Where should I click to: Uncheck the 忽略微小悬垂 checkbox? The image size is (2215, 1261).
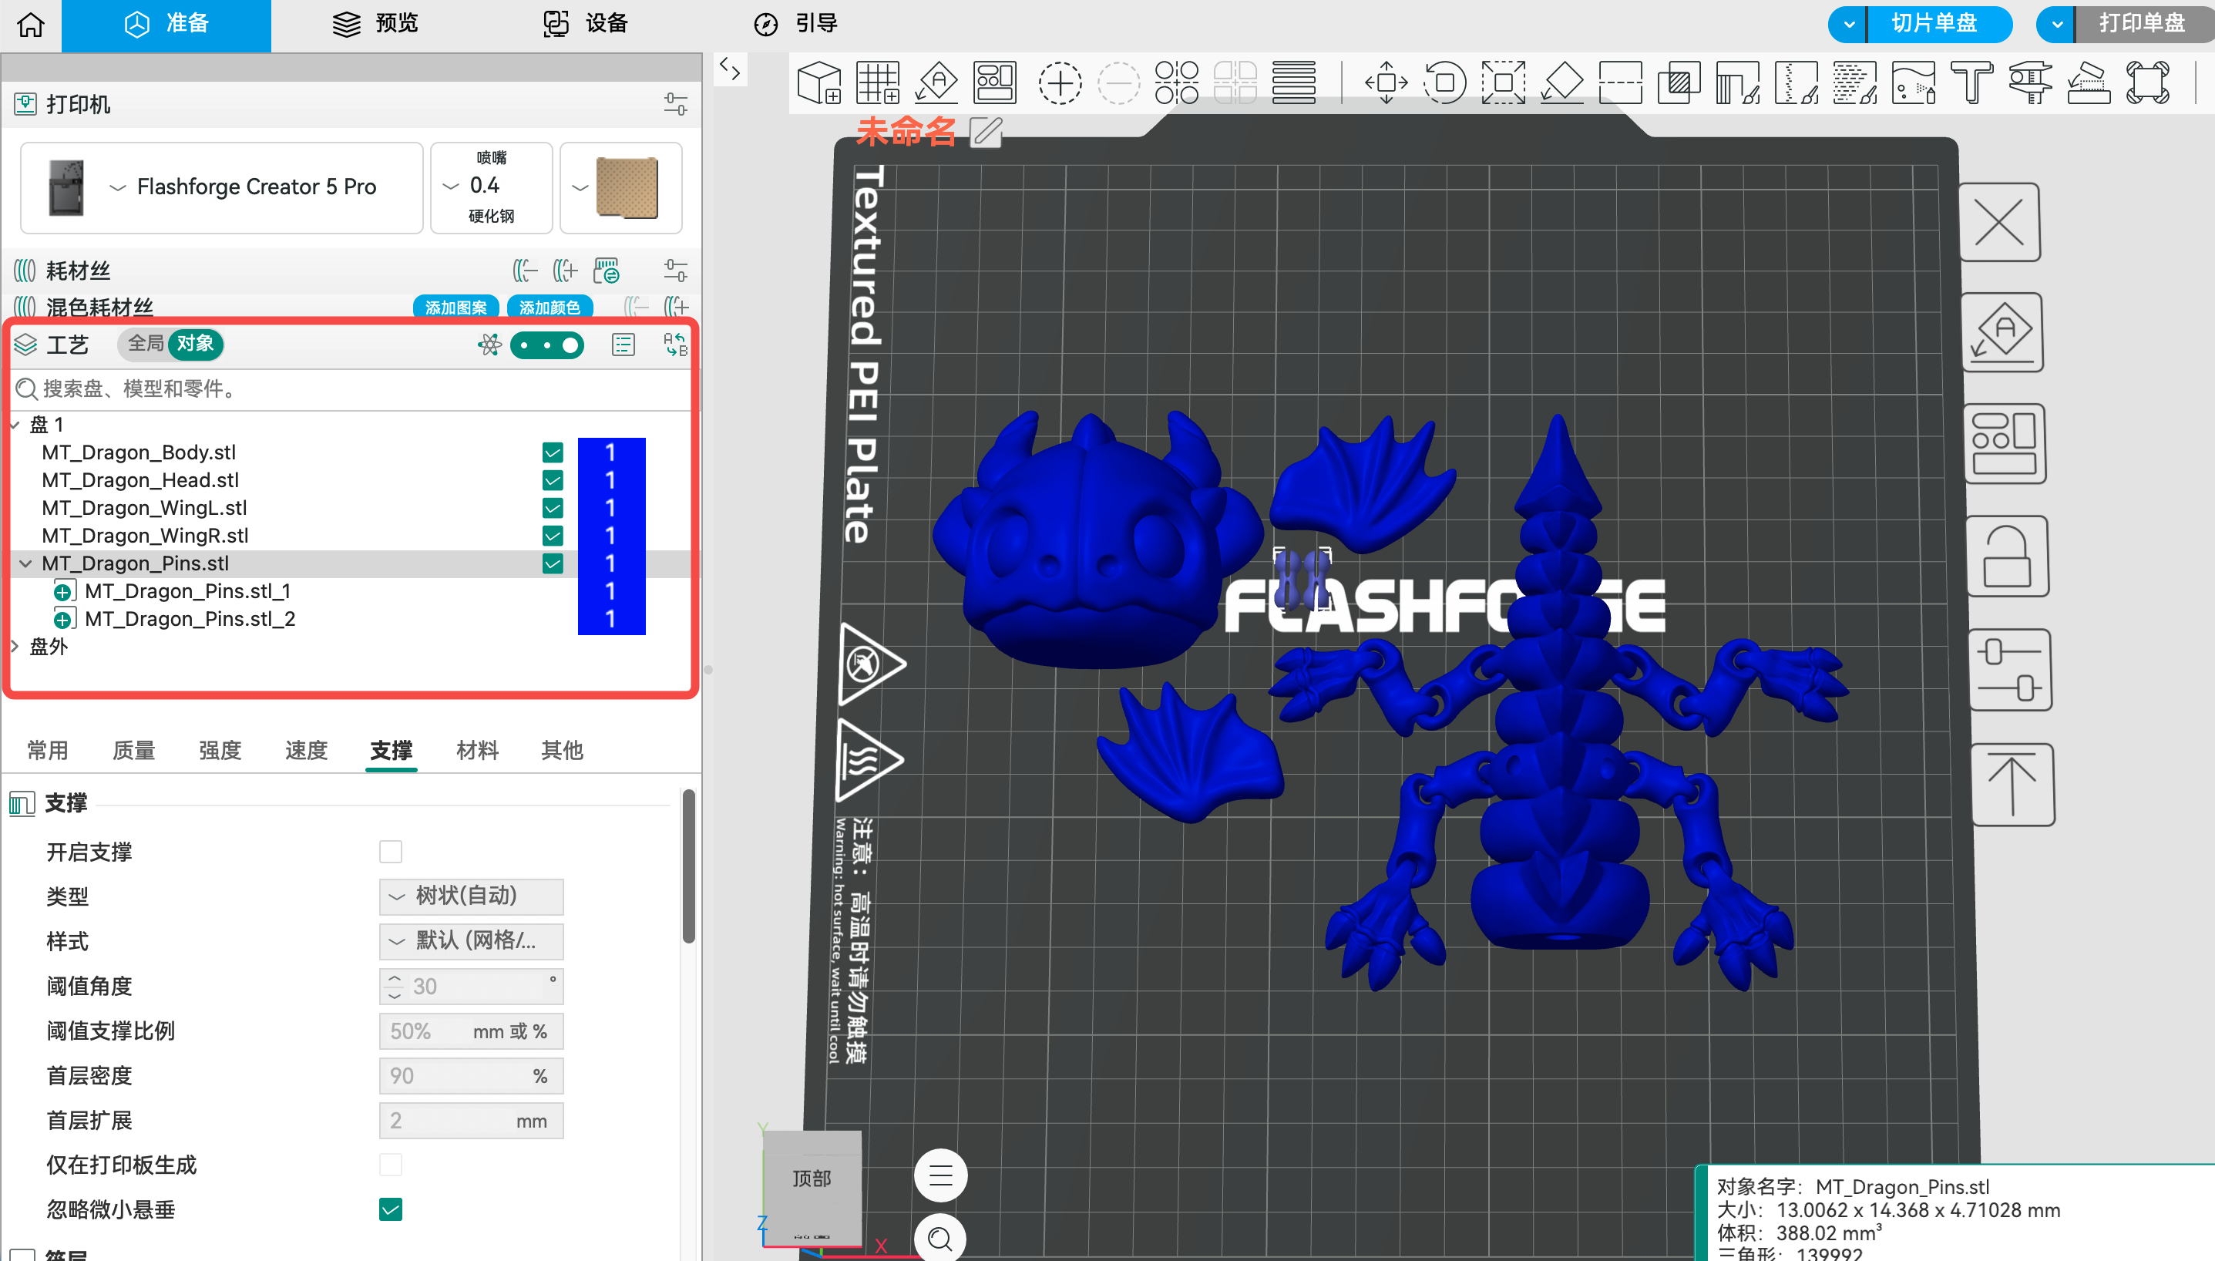[391, 1209]
